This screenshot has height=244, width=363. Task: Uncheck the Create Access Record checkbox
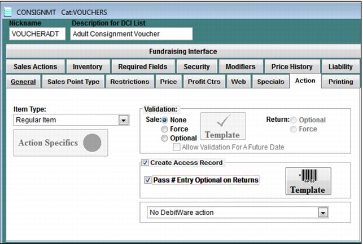click(145, 163)
